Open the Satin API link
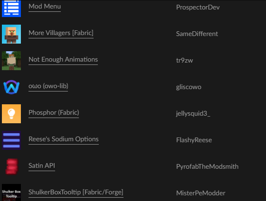Viewport: 266px width, 201px height. pyautogui.click(x=42, y=165)
